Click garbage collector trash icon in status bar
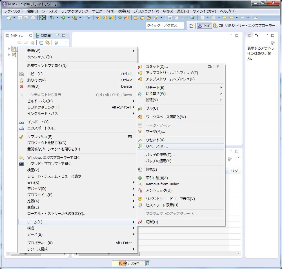 [x=147, y=263]
